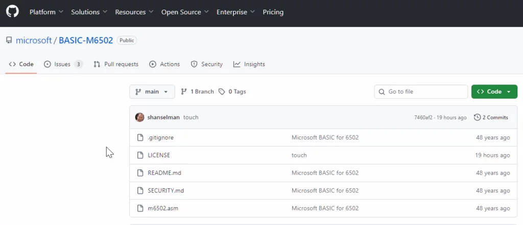Open the Pricing page
This screenshot has height=225, width=523.
273,12
